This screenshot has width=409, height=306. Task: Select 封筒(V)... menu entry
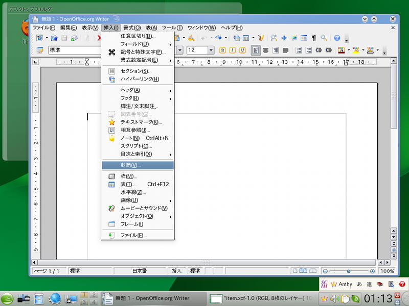[x=138, y=165]
